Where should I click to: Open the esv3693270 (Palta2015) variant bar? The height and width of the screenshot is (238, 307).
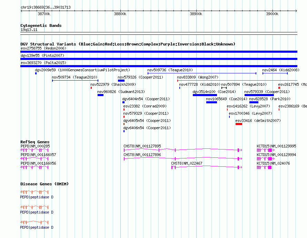click(159, 66)
